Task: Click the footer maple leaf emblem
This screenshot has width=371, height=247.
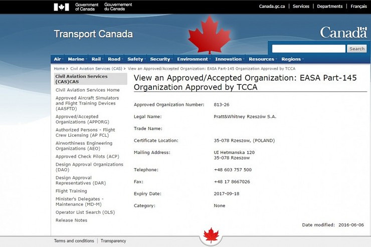Action: pos(211,235)
